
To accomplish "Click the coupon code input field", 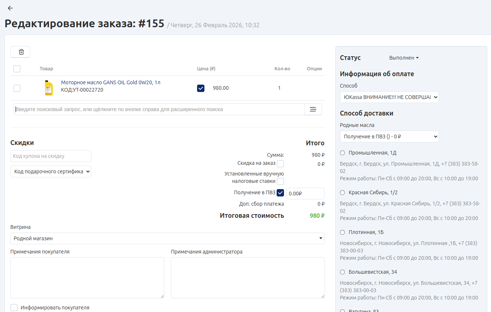I will point(51,156).
